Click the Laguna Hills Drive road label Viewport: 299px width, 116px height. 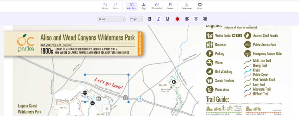[189, 57]
